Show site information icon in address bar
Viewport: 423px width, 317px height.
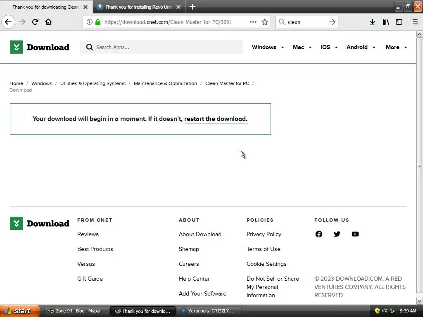(90, 22)
